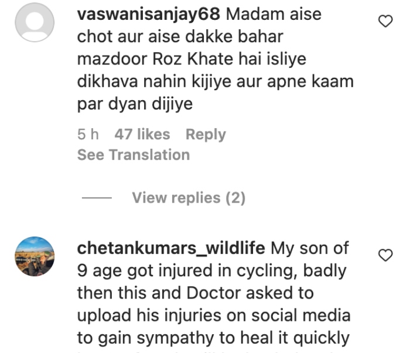
Task: Show who liked via 47 likes
Action: [x=142, y=134]
